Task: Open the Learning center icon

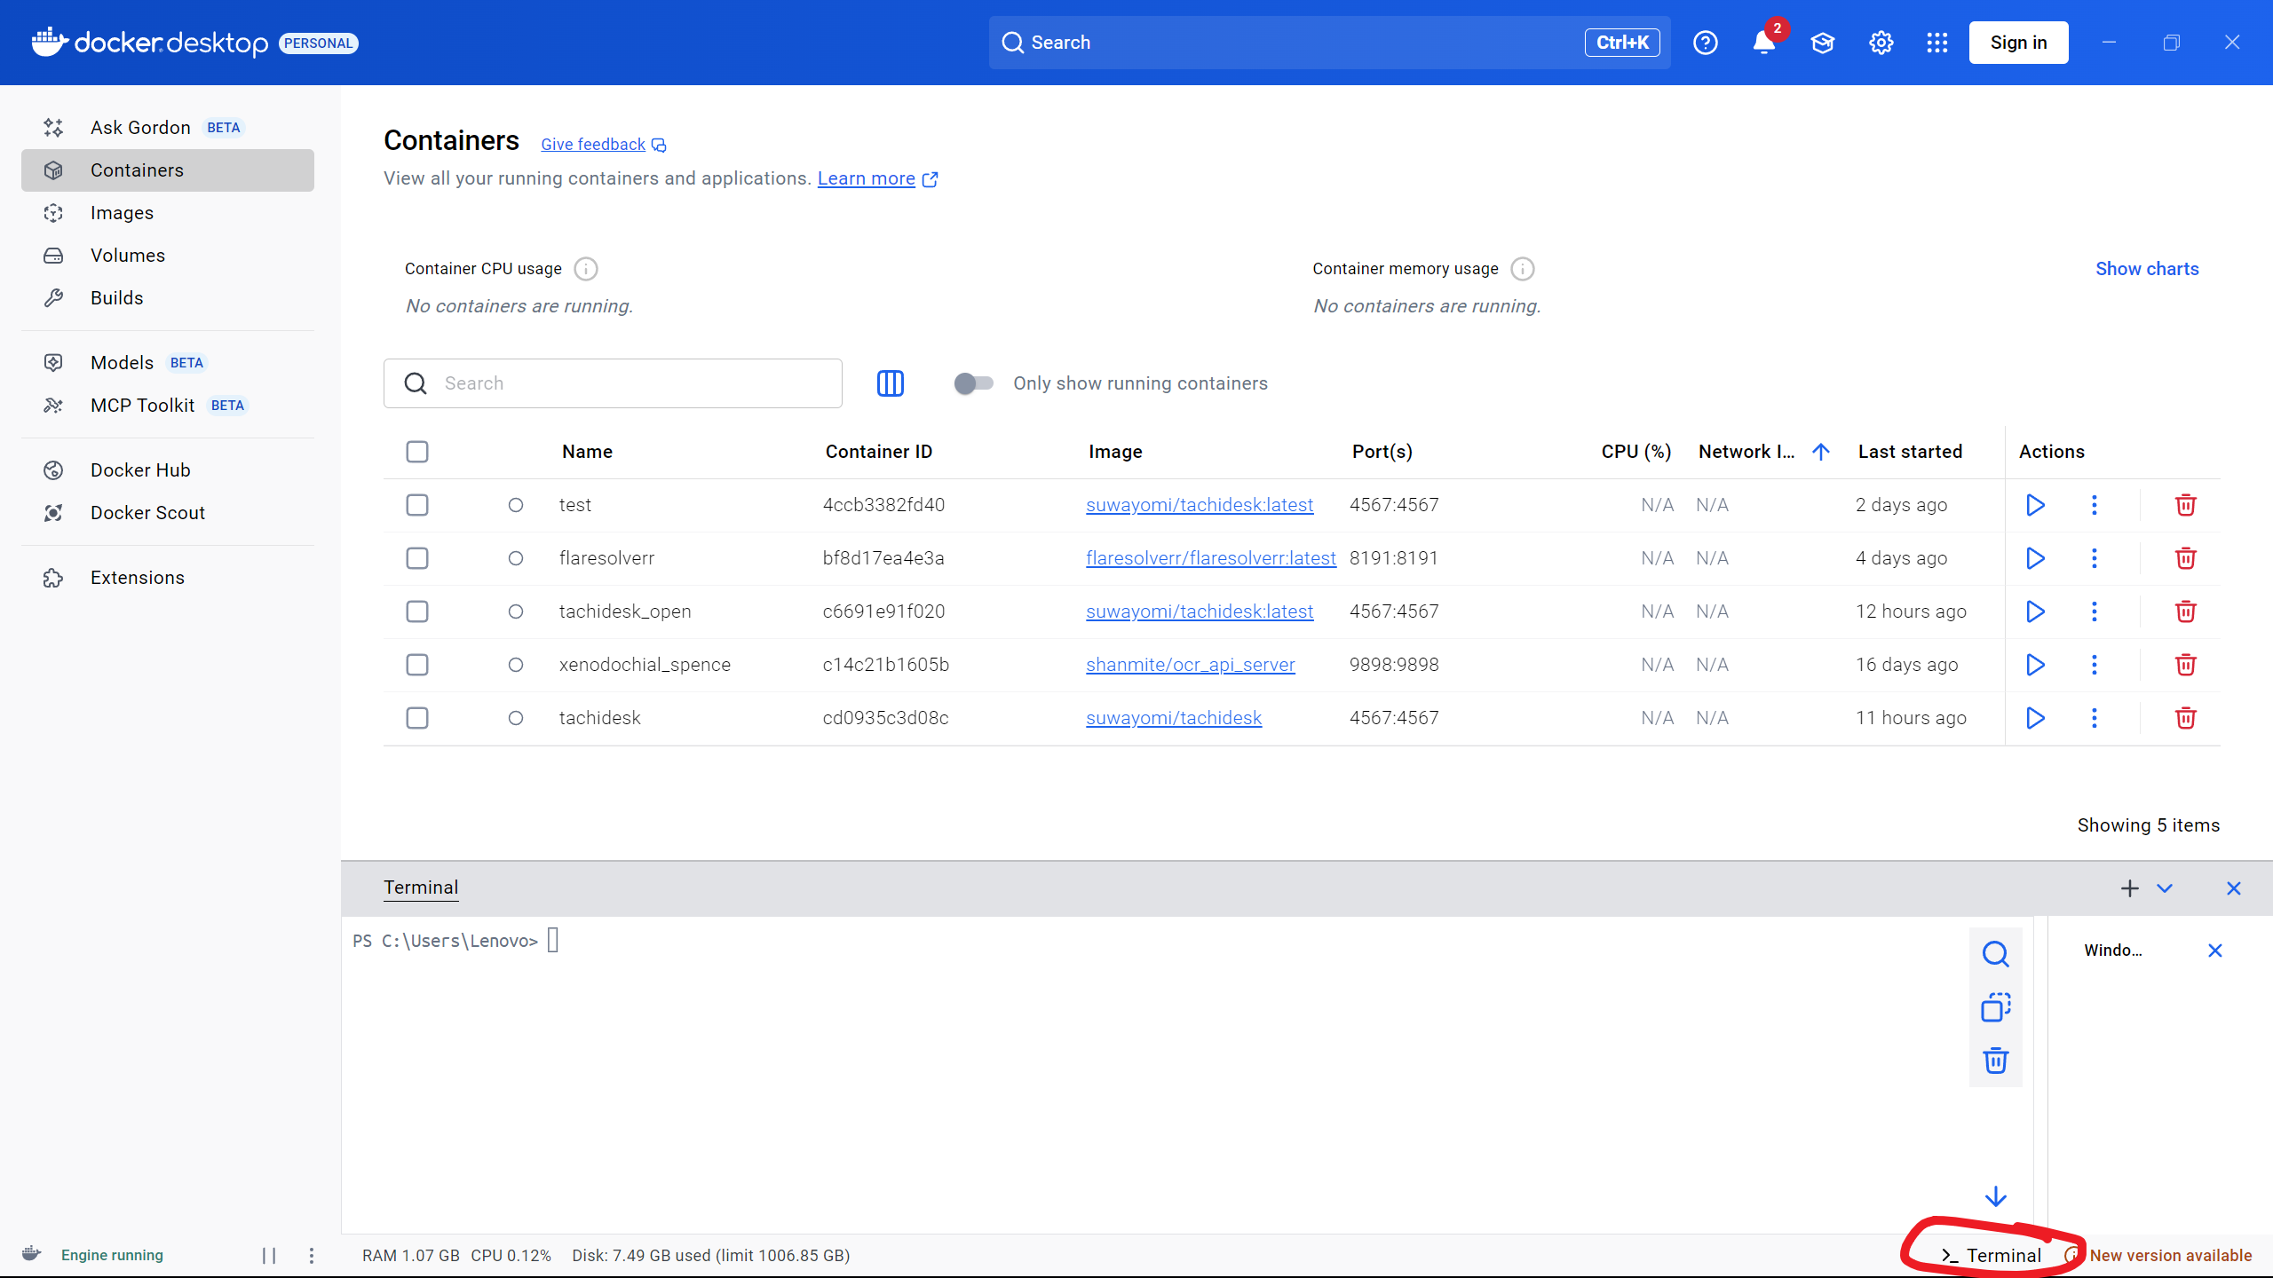Action: click(1822, 43)
